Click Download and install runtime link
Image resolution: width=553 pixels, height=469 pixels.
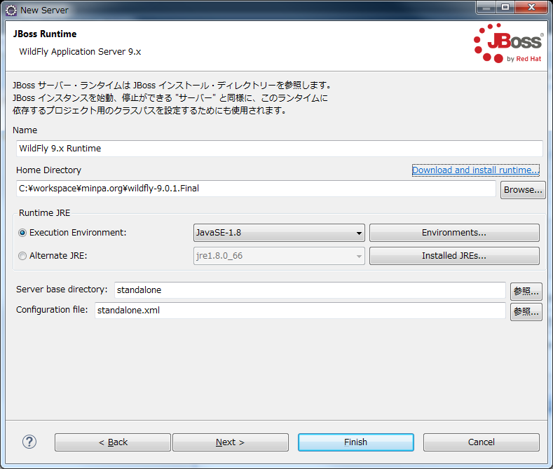tap(475, 170)
